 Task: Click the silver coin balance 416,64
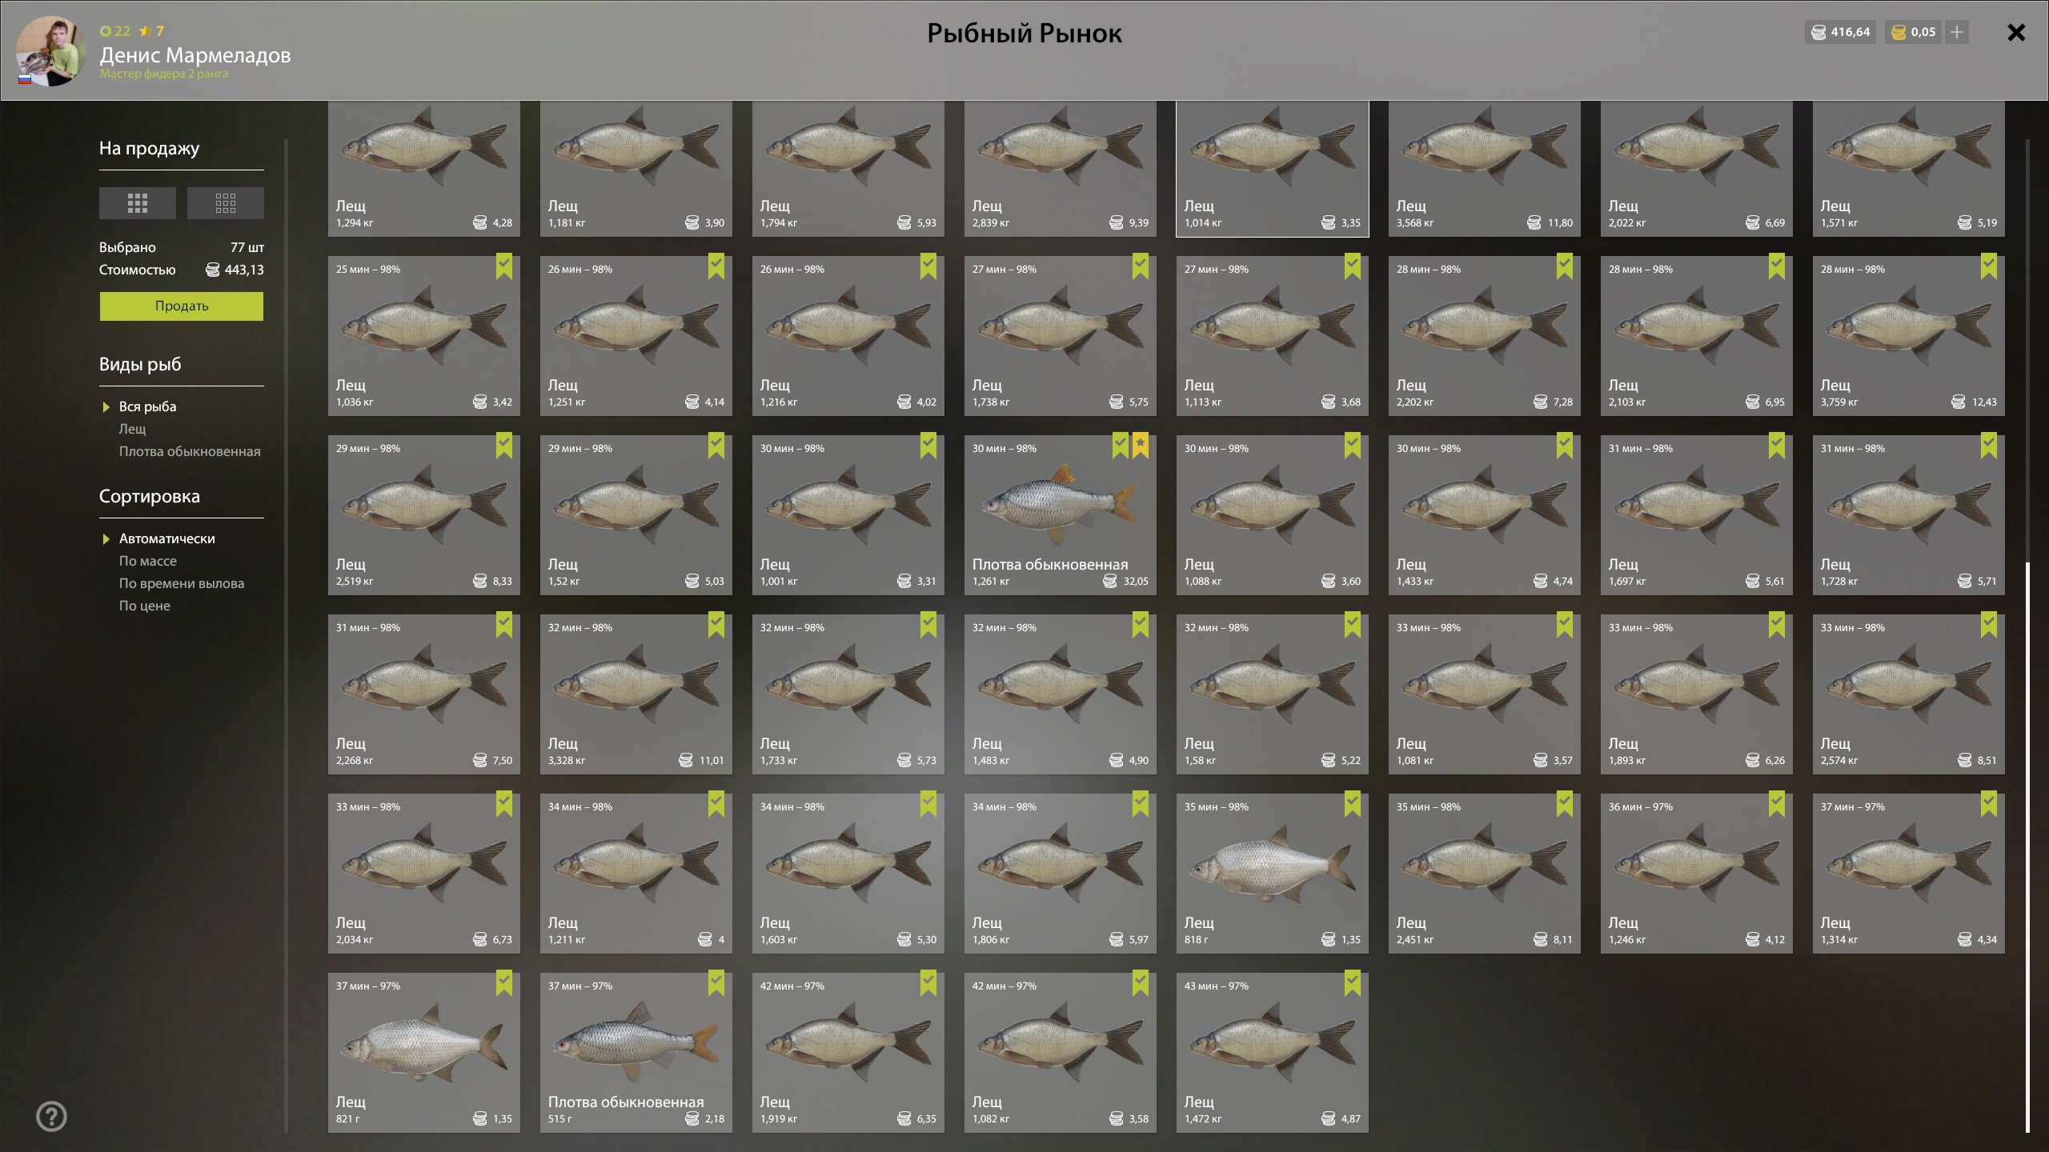pos(1841,32)
